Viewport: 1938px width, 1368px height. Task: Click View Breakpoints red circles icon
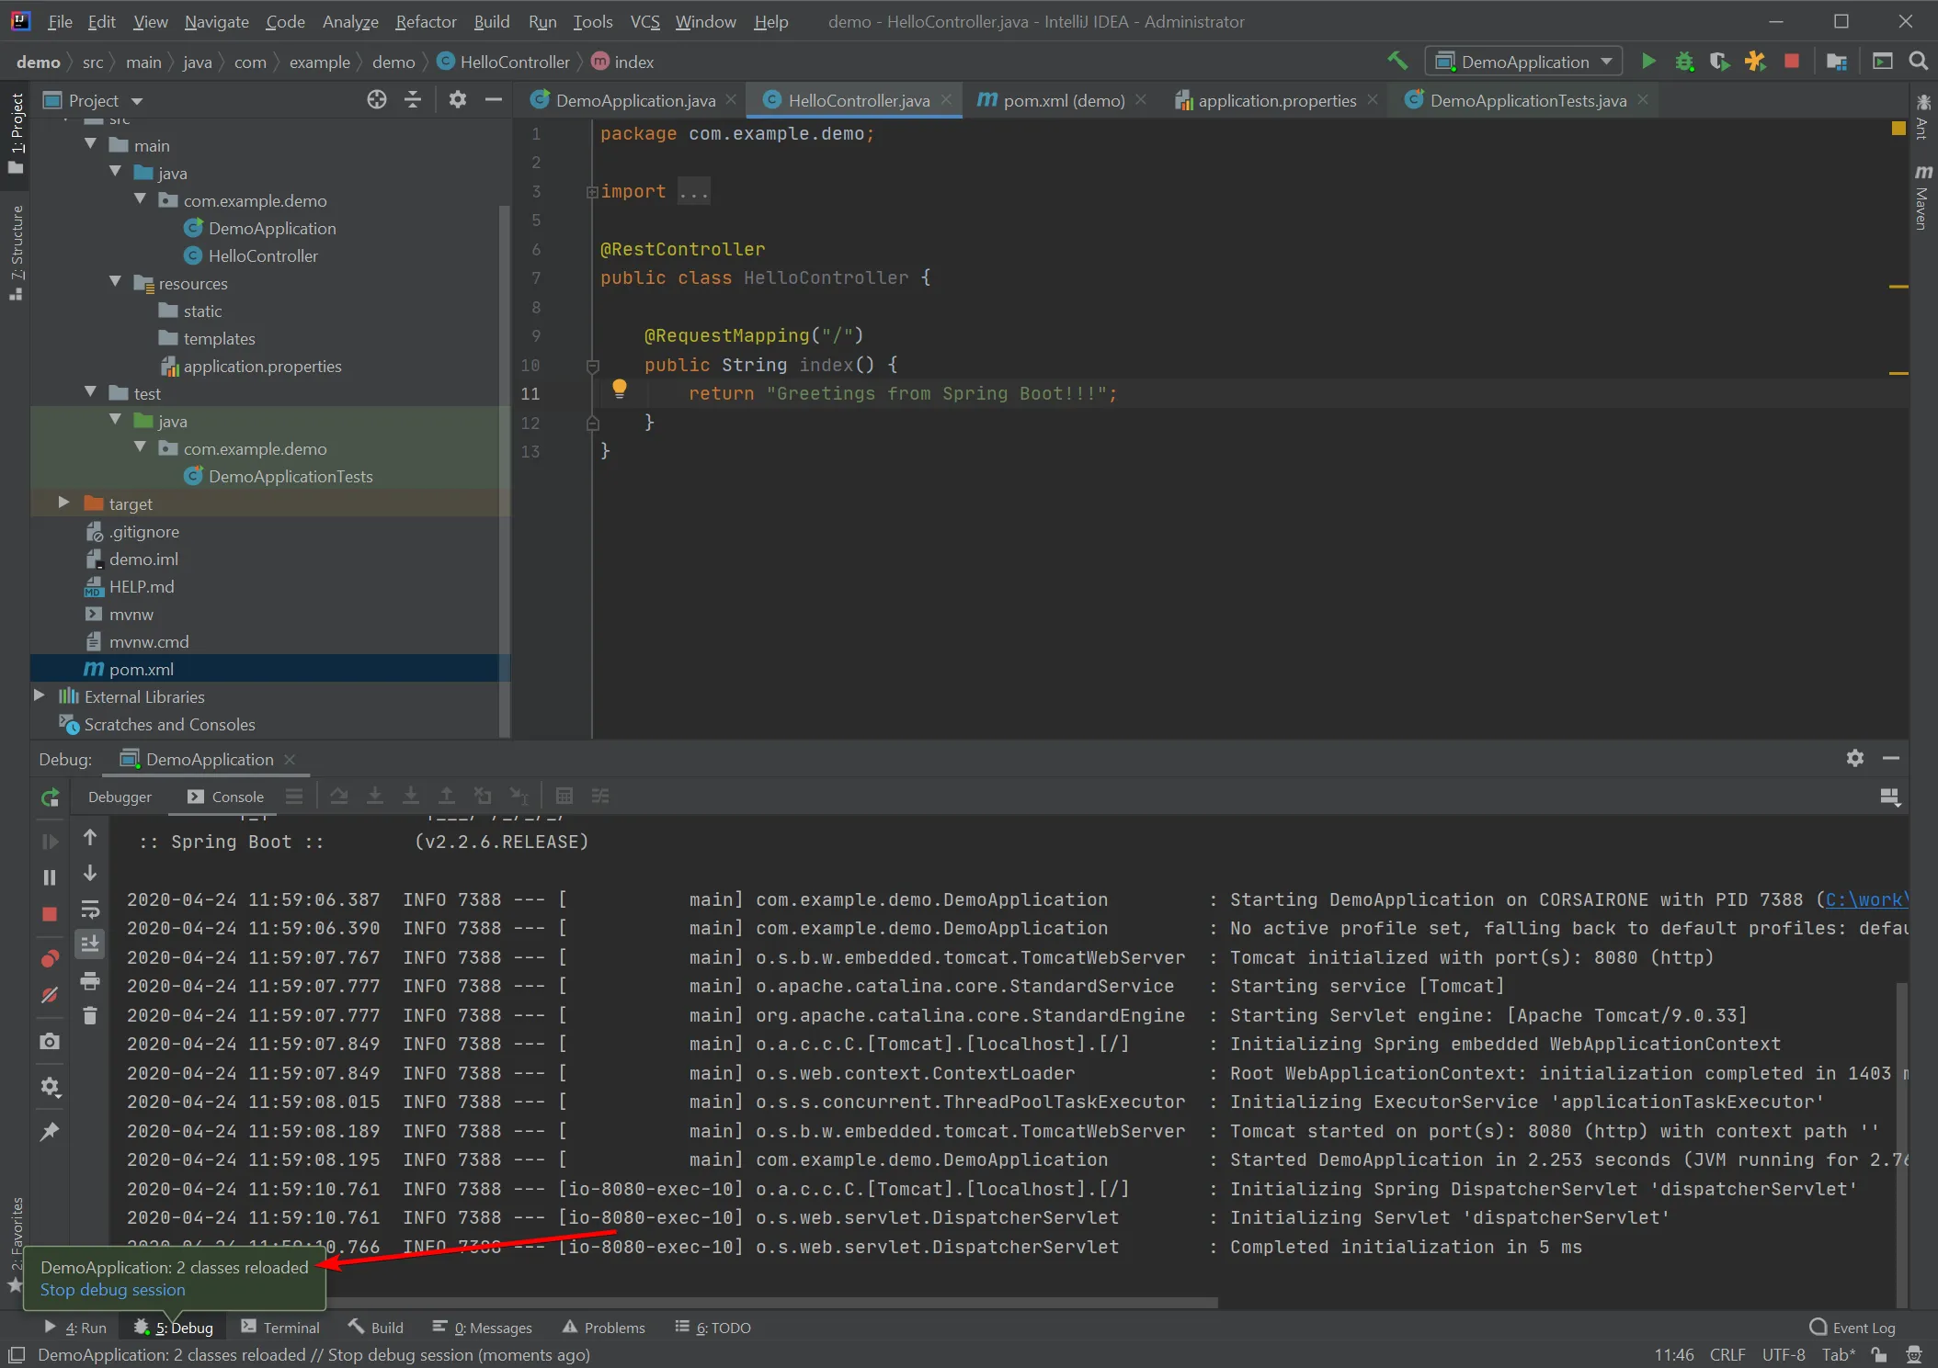click(x=50, y=959)
